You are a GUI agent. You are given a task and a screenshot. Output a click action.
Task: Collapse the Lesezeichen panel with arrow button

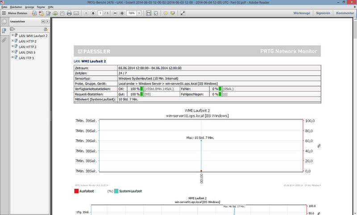[42, 21]
